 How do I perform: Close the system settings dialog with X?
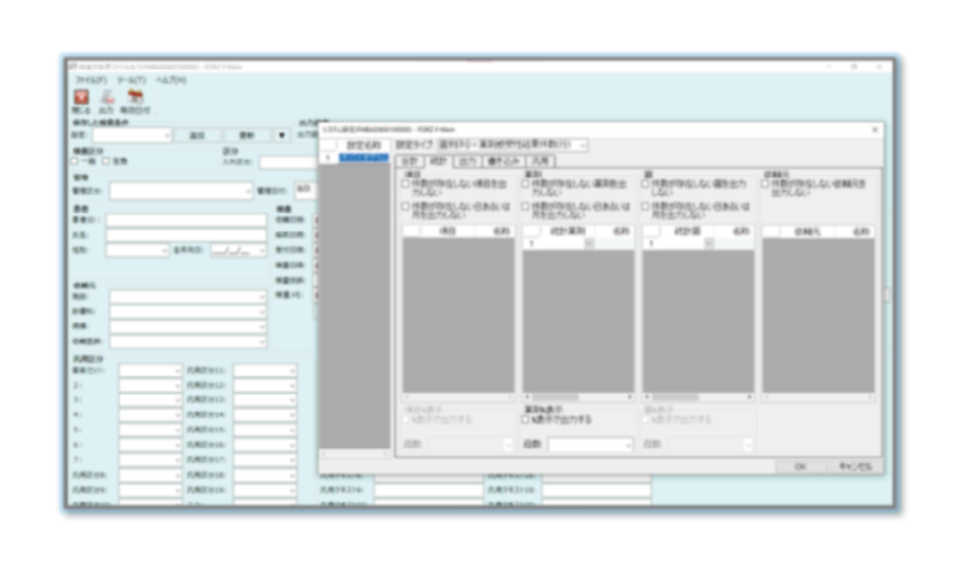(x=874, y=129)
